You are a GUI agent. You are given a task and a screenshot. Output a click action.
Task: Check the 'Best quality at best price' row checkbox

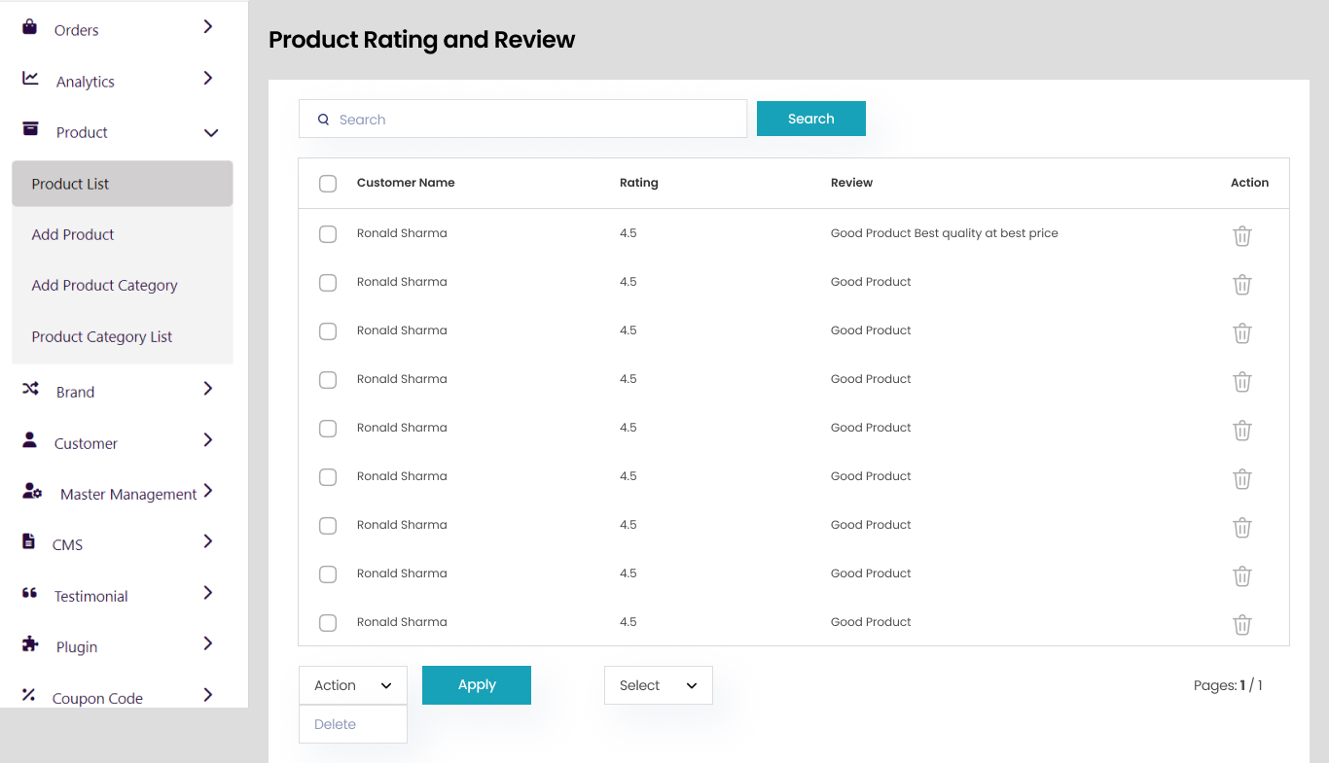point(328,234)
